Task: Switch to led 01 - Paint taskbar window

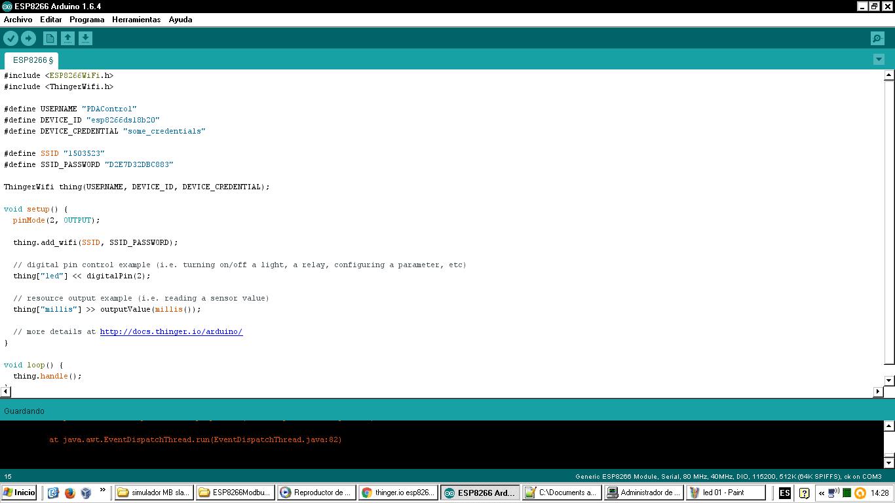Action: 725,493
